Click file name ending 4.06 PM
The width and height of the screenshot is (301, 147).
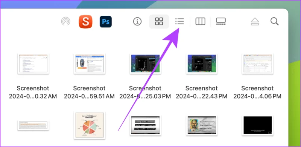pyautogui.click(x=258, y=92)
